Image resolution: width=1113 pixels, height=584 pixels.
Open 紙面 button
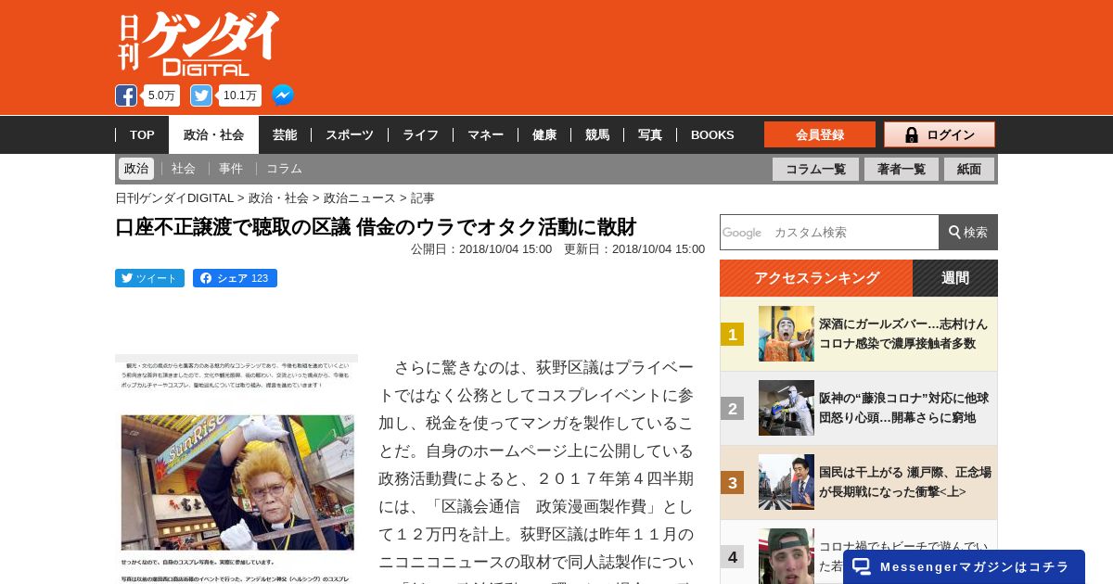969,169
